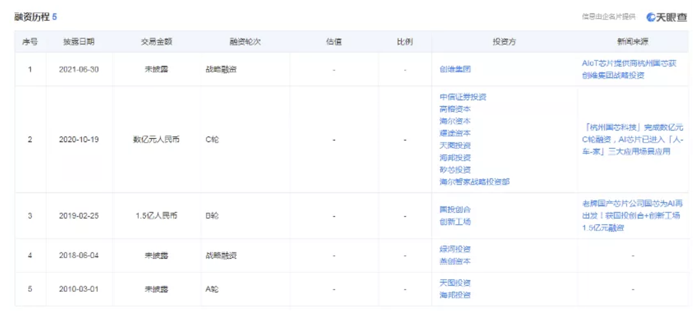Click the 融资历程 section heading
This screenshot has height=319, width=700.
[31, 17]
